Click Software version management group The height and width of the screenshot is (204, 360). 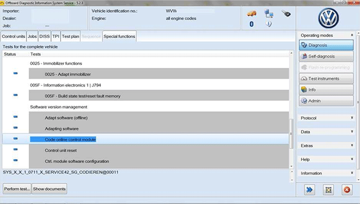click(x=59, y=107)
